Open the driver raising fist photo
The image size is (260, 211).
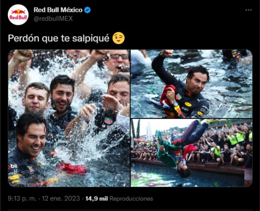tap(192, 83)
